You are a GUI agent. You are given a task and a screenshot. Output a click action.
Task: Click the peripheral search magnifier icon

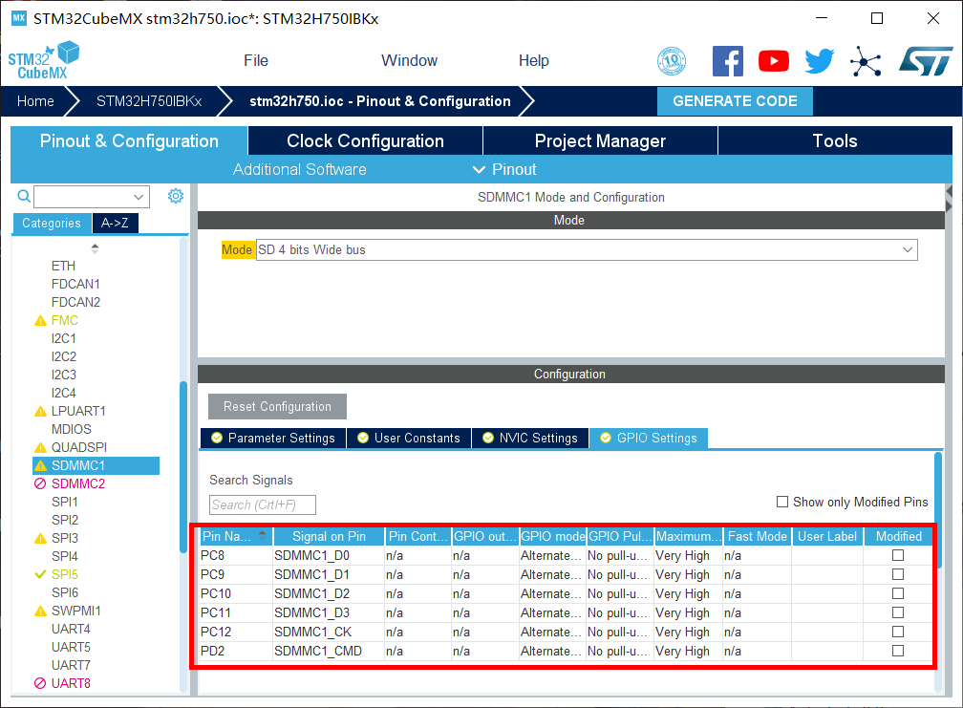click(x=25, y=196)
